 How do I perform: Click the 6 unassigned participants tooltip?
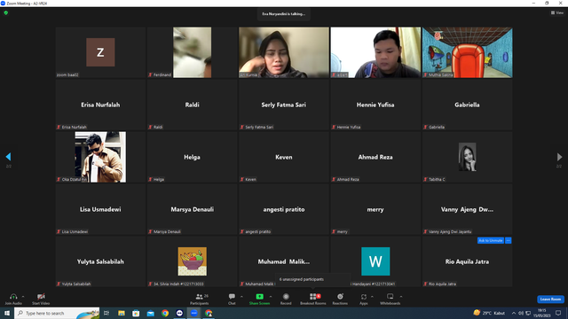(x=312, y=279)
